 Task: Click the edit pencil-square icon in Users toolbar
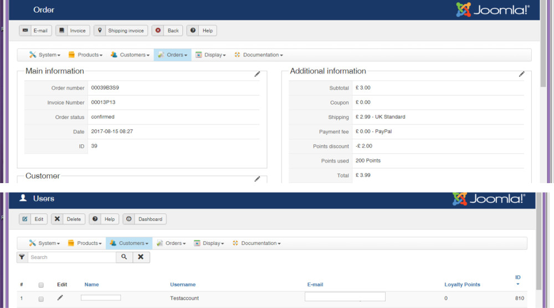tap(25, 219)
